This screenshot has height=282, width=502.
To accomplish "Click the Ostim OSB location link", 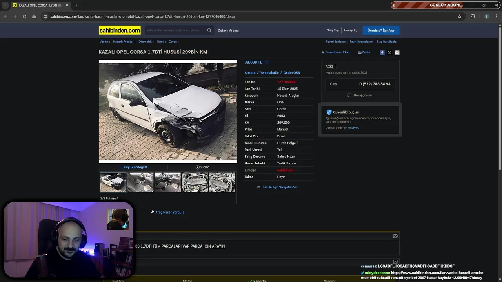I will pos(291,73).
